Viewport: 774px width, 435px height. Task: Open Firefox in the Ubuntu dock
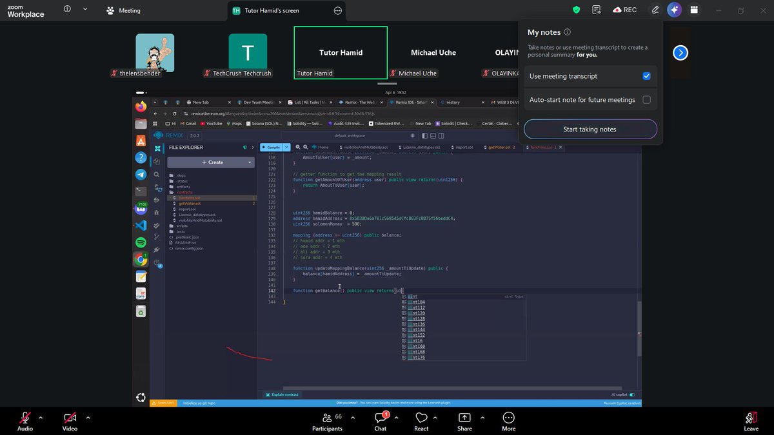[x=141, y=106]
